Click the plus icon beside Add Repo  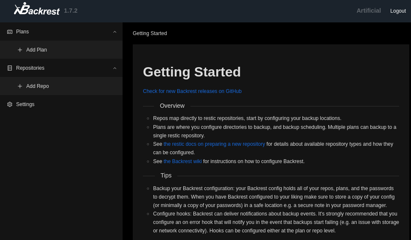20,86
